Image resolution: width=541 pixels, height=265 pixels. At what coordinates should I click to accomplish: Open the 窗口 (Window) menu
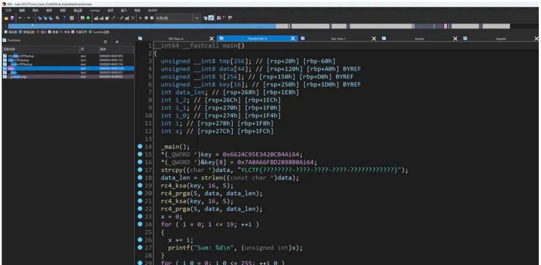[x=124, y=11]
